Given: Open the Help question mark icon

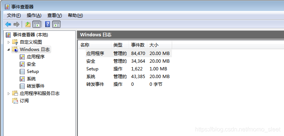Looking at the screenshot, I should click(x=47, y=24).
